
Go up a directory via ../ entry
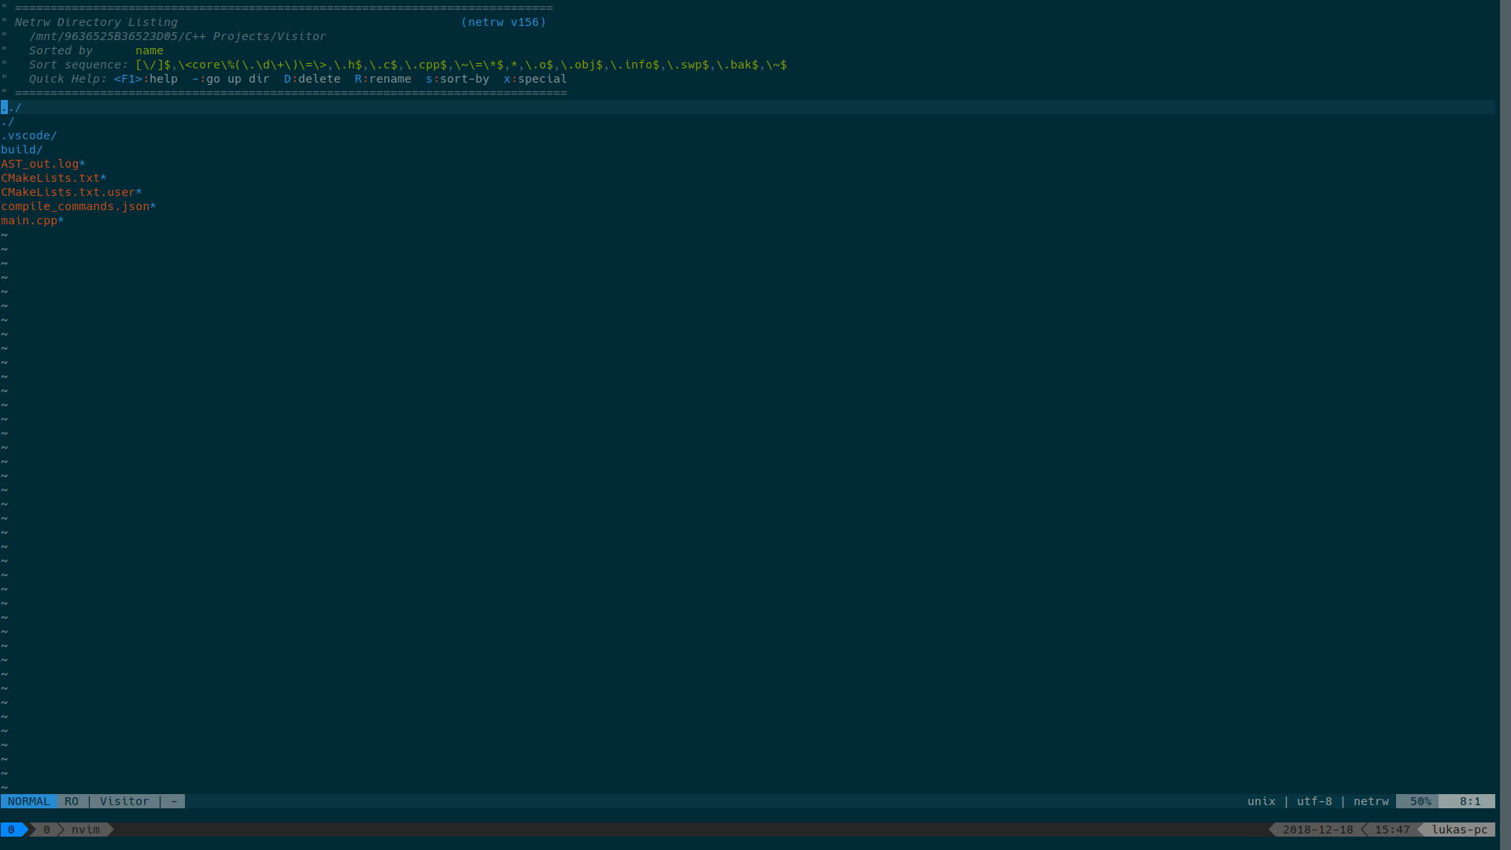(9, 107)
